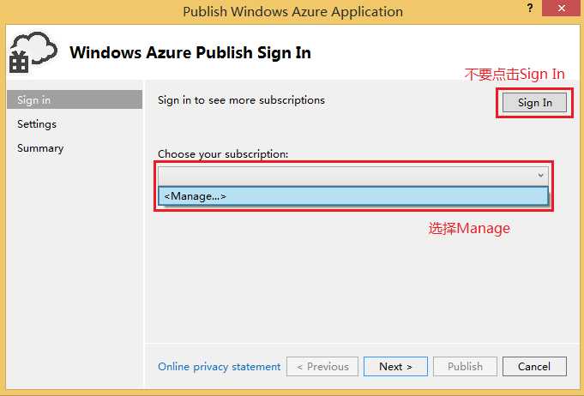Cancel the publish wizard
This screenshot has height=396, width=584.
[534, 367]
